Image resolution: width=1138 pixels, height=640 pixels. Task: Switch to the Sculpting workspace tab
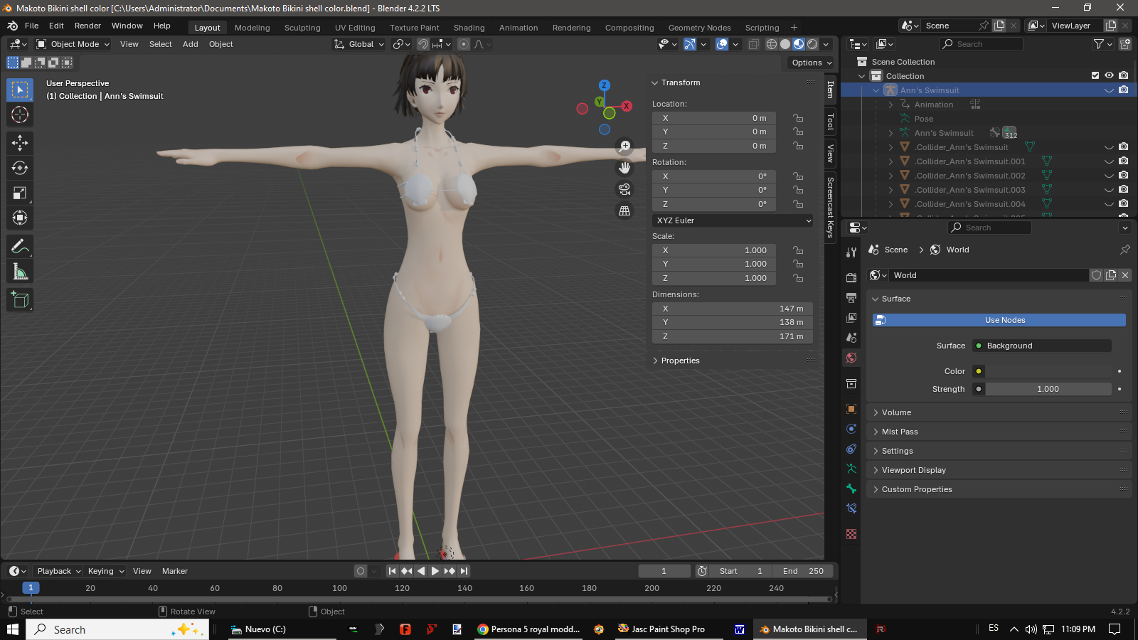click(x=302, y=28)
